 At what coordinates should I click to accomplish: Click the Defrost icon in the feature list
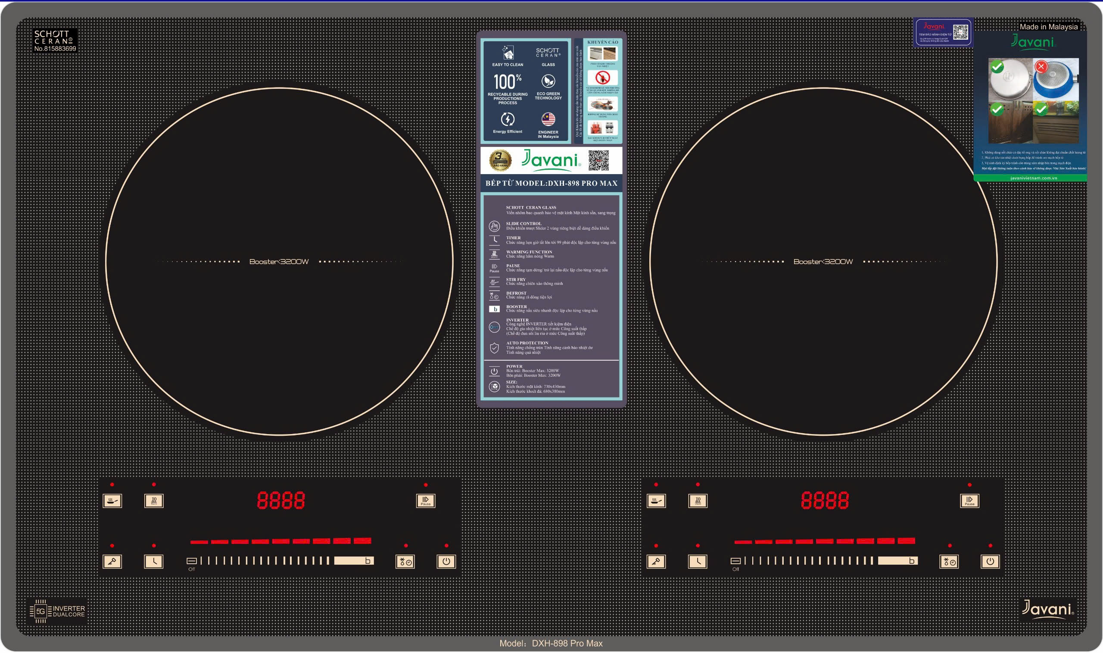[x=494, y=295]
